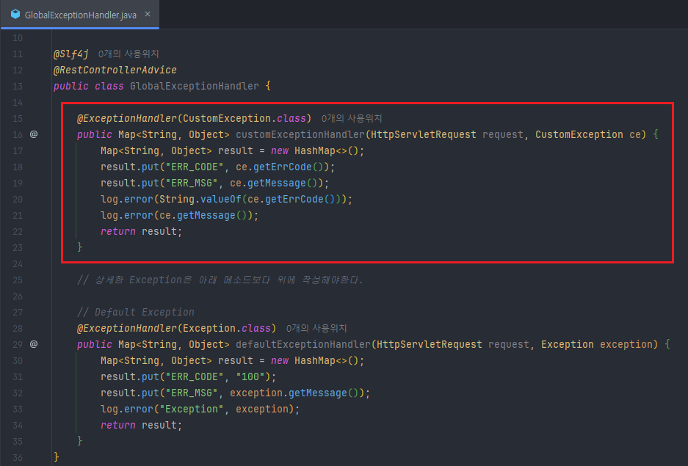Click line number 36 in the gutter

tap(18, 458)
